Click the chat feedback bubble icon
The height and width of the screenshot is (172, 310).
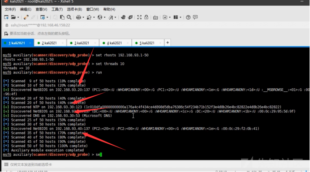[195, 17]
